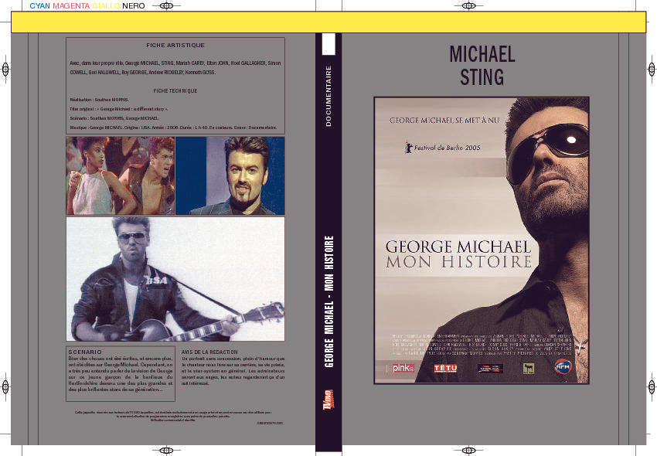
Task: Click the MICHAEL STING title heading
Action: 482,66
